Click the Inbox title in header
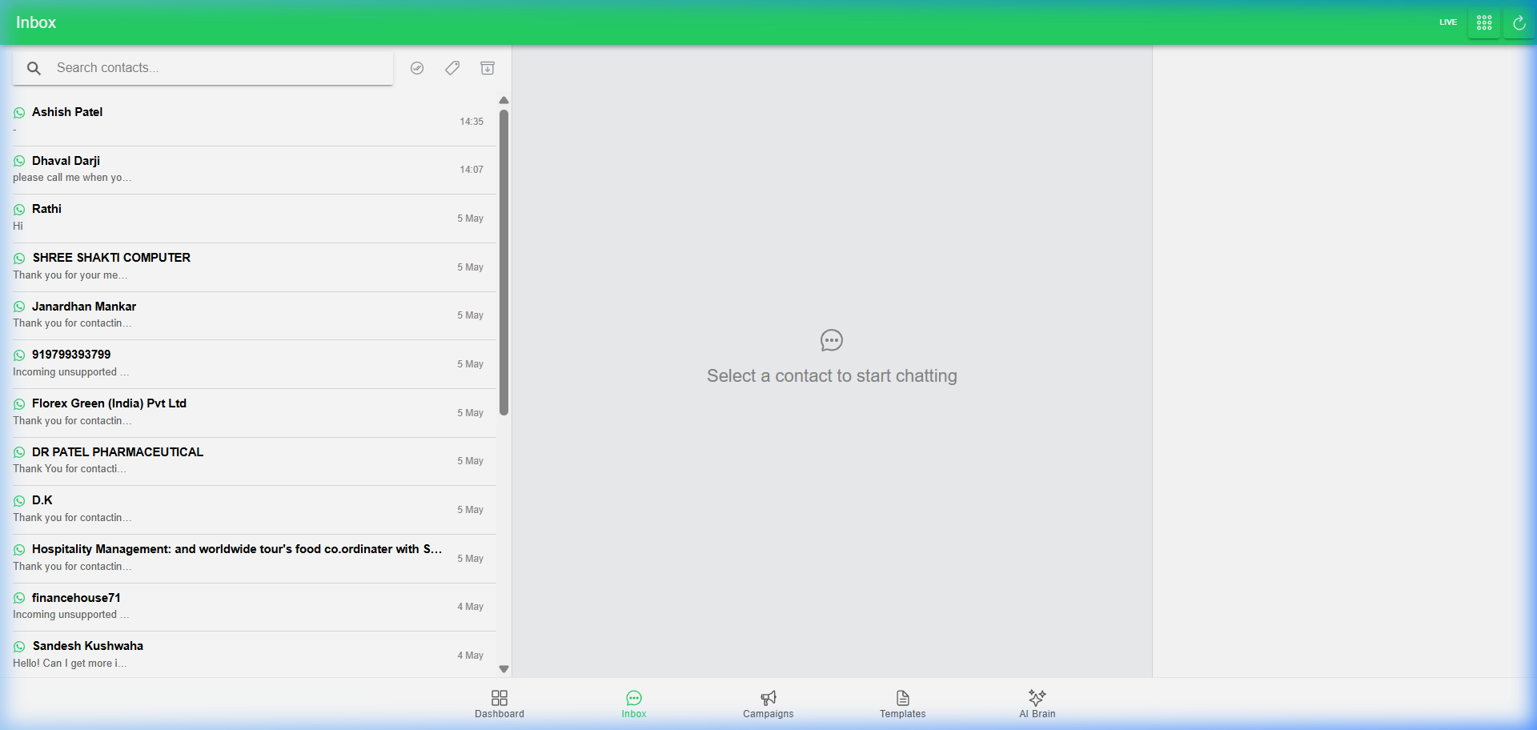The height and width of the screenshot is (730, 1537). click(36, 22)
